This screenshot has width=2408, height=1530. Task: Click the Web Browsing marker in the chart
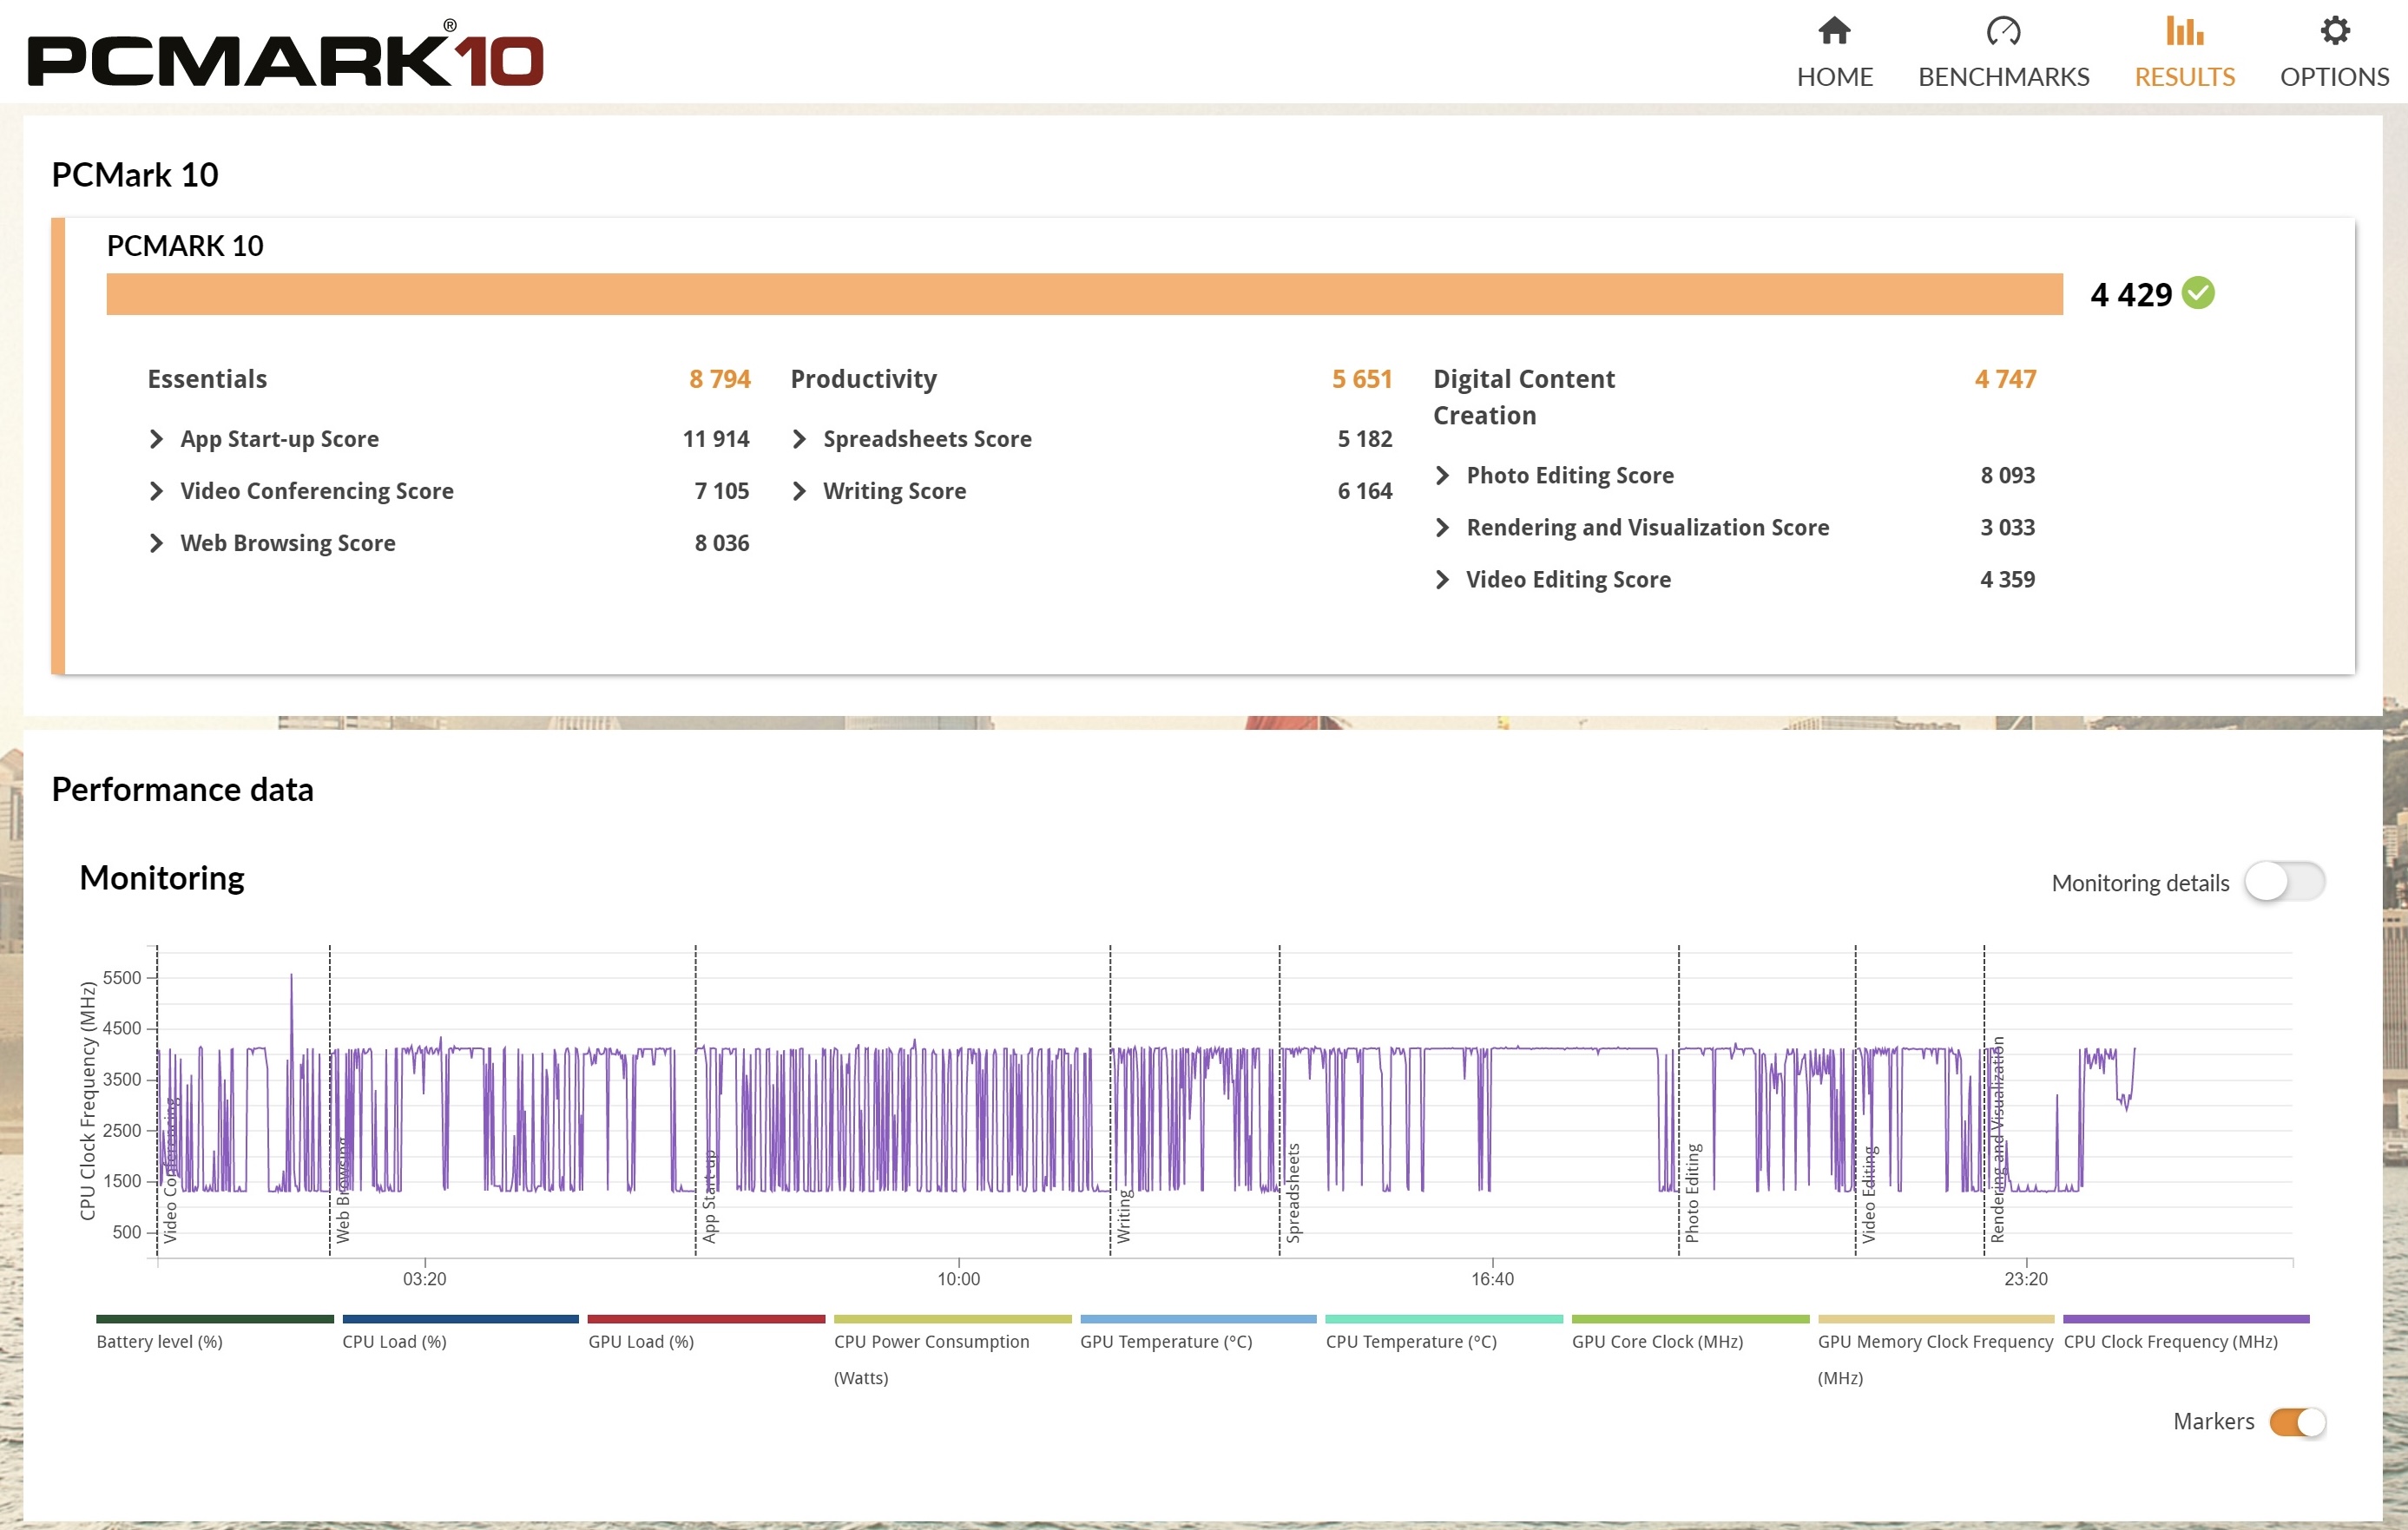[343, 1190]
